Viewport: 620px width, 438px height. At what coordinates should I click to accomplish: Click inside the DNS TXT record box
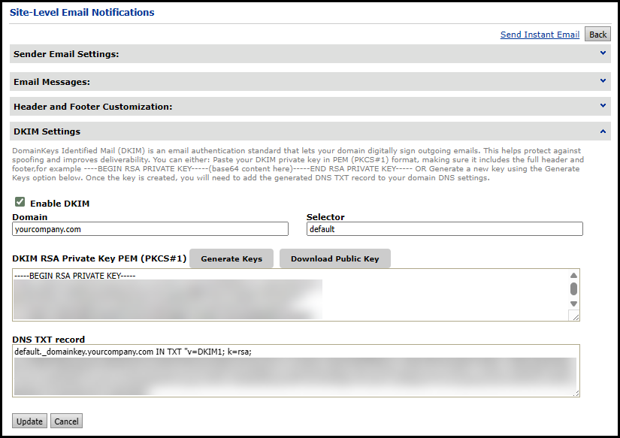pos(295,370)
